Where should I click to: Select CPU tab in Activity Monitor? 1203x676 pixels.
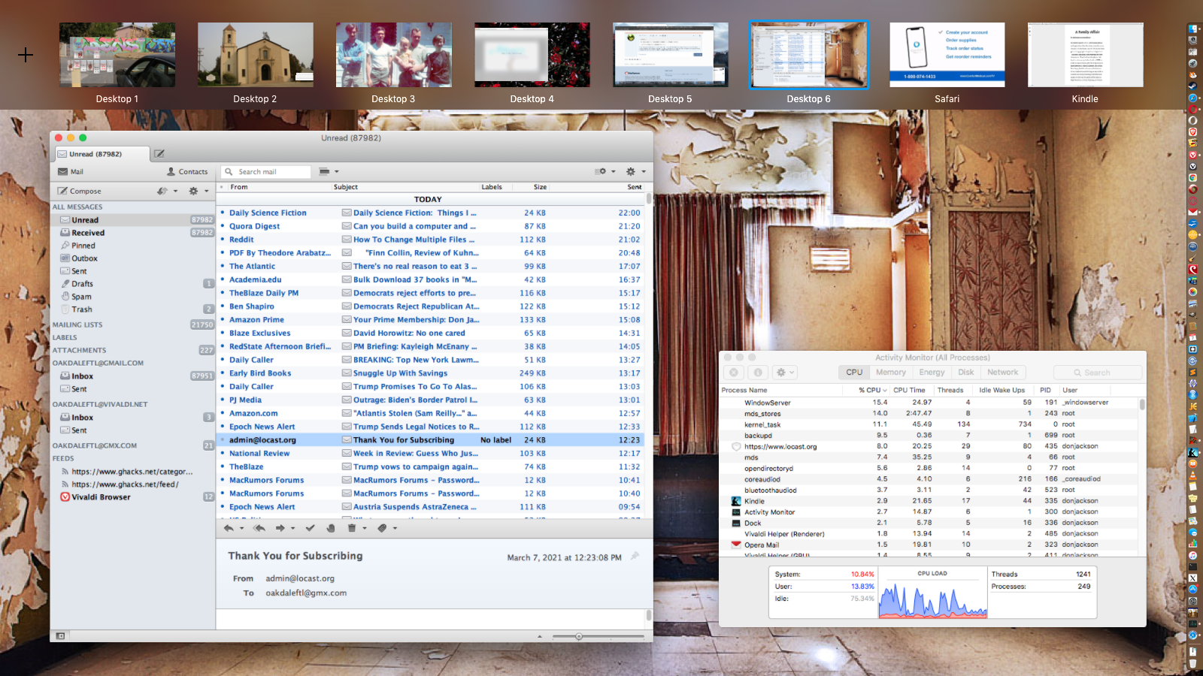click(854, 373)
